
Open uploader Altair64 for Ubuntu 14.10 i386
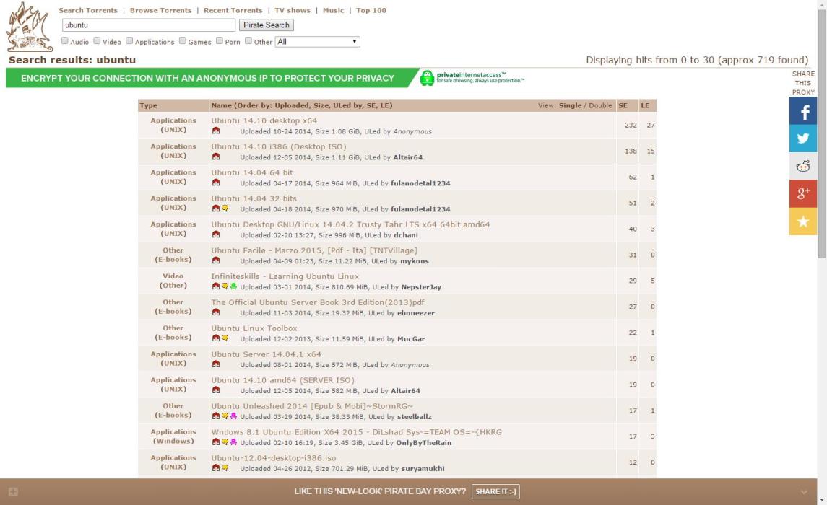(407, 157)
